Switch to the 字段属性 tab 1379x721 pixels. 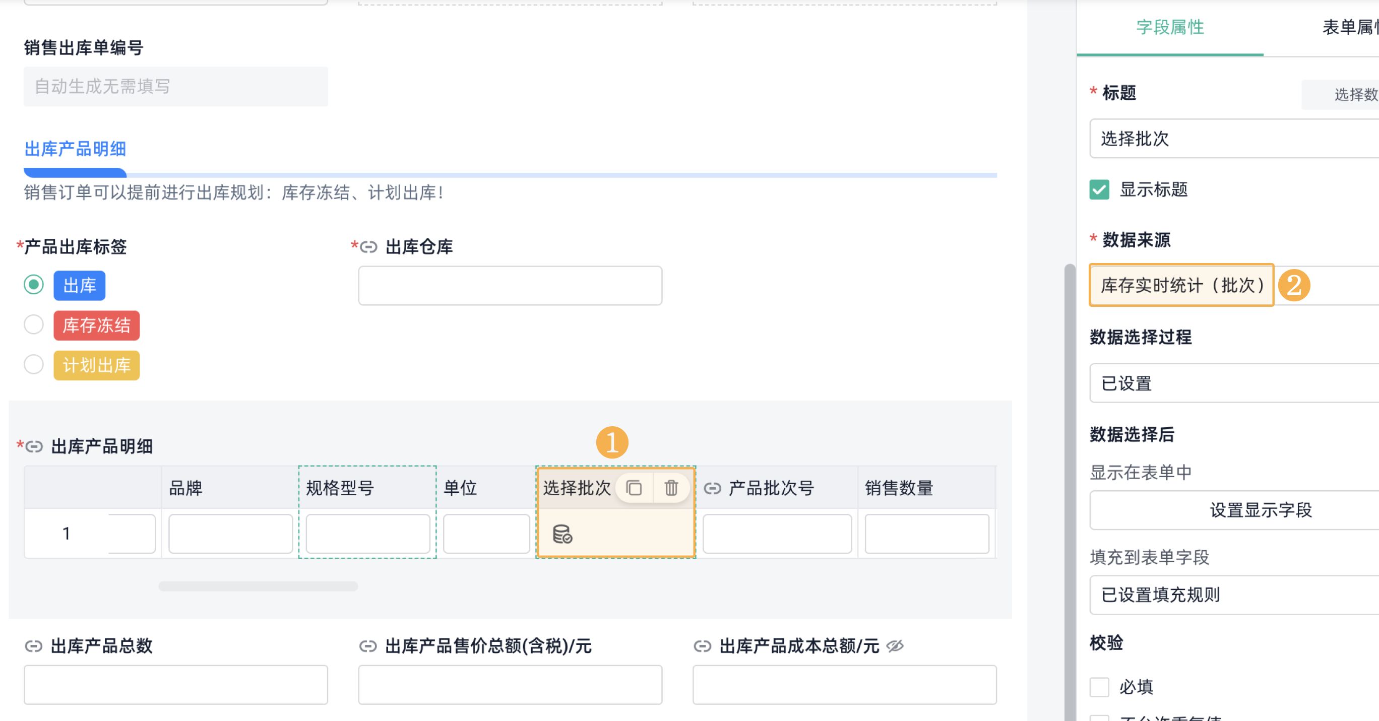[1170, 27]
